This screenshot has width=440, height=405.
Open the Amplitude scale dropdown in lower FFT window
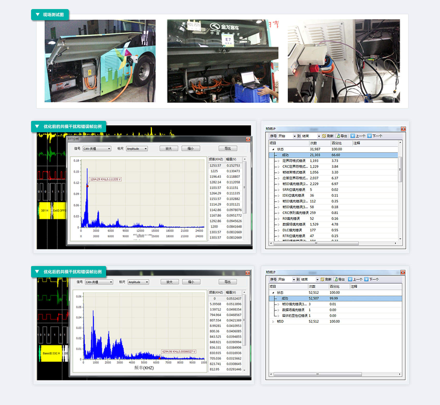pyautogui.click(x=147, y=282)
